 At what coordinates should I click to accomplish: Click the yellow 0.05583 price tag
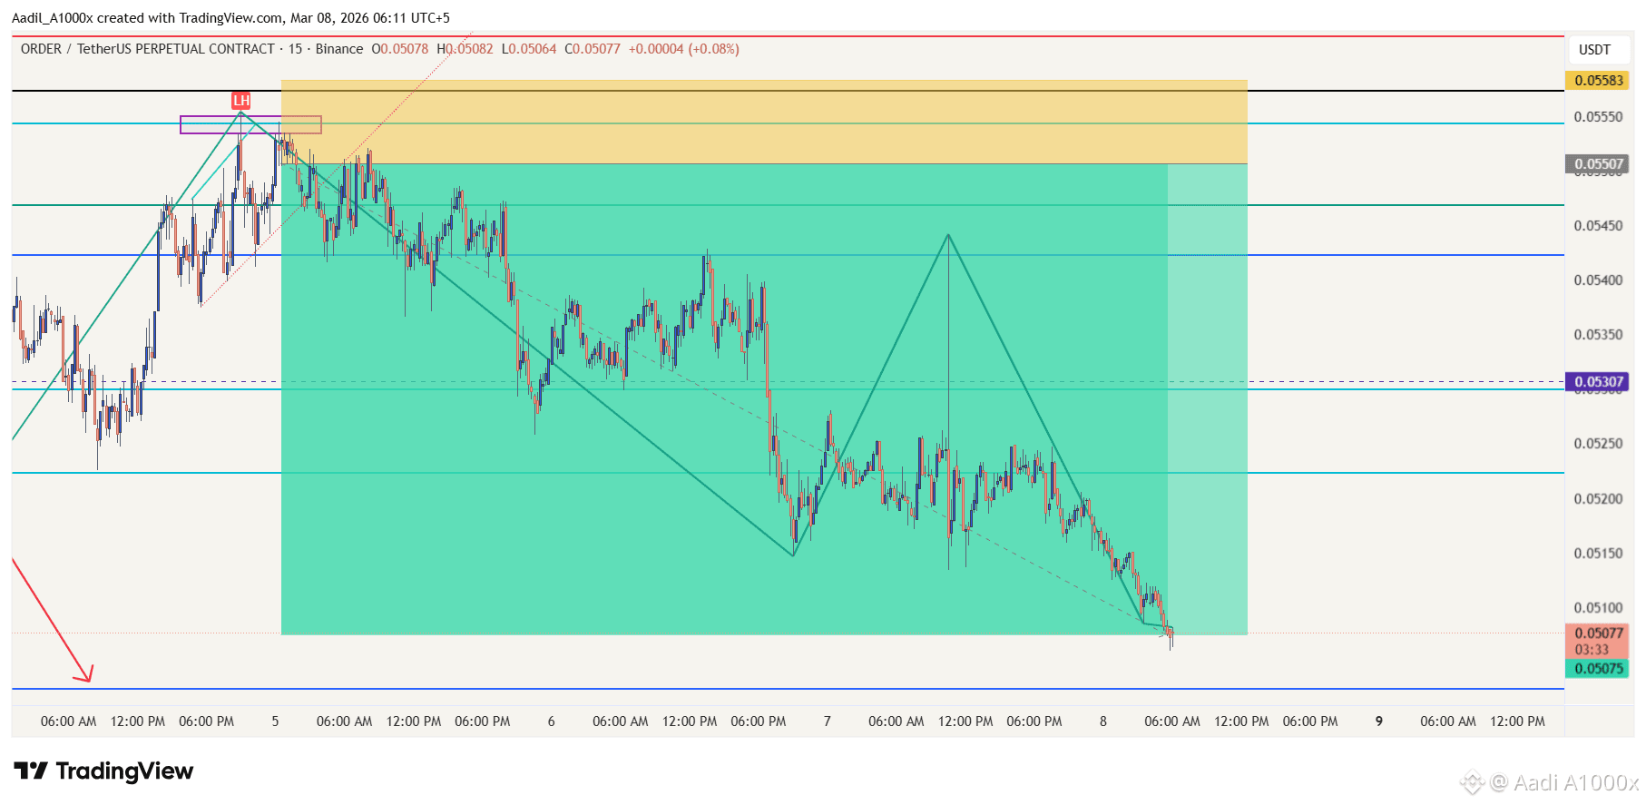tap(1598, 81)
